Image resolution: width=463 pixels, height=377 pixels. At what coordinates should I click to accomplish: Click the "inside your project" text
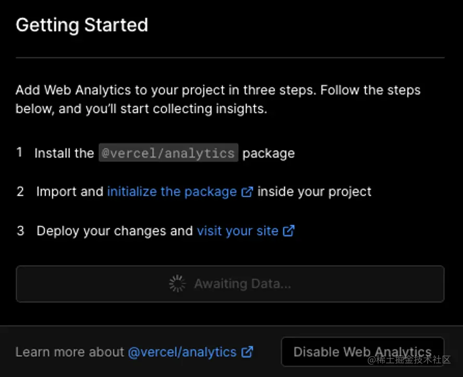pyautogui.click(x=314, y=192)
